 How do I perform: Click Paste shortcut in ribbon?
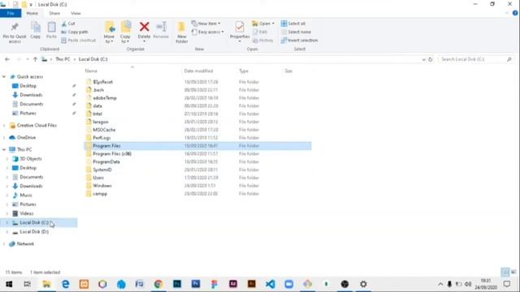[79, 41]
